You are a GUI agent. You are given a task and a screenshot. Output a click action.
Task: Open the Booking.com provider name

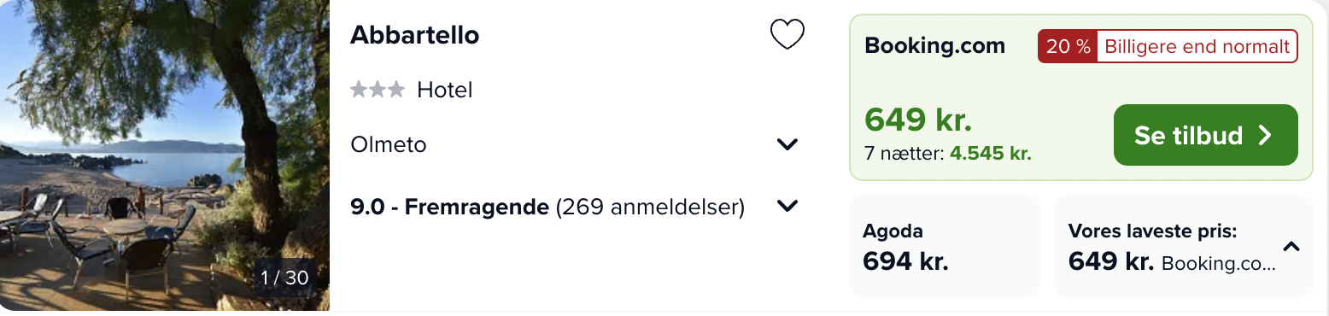(935, 45)
